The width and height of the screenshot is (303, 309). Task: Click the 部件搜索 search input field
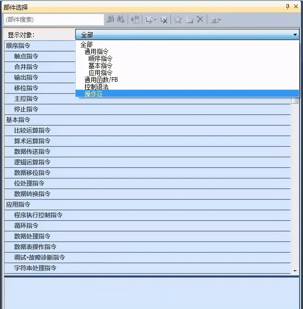(54, 20)
